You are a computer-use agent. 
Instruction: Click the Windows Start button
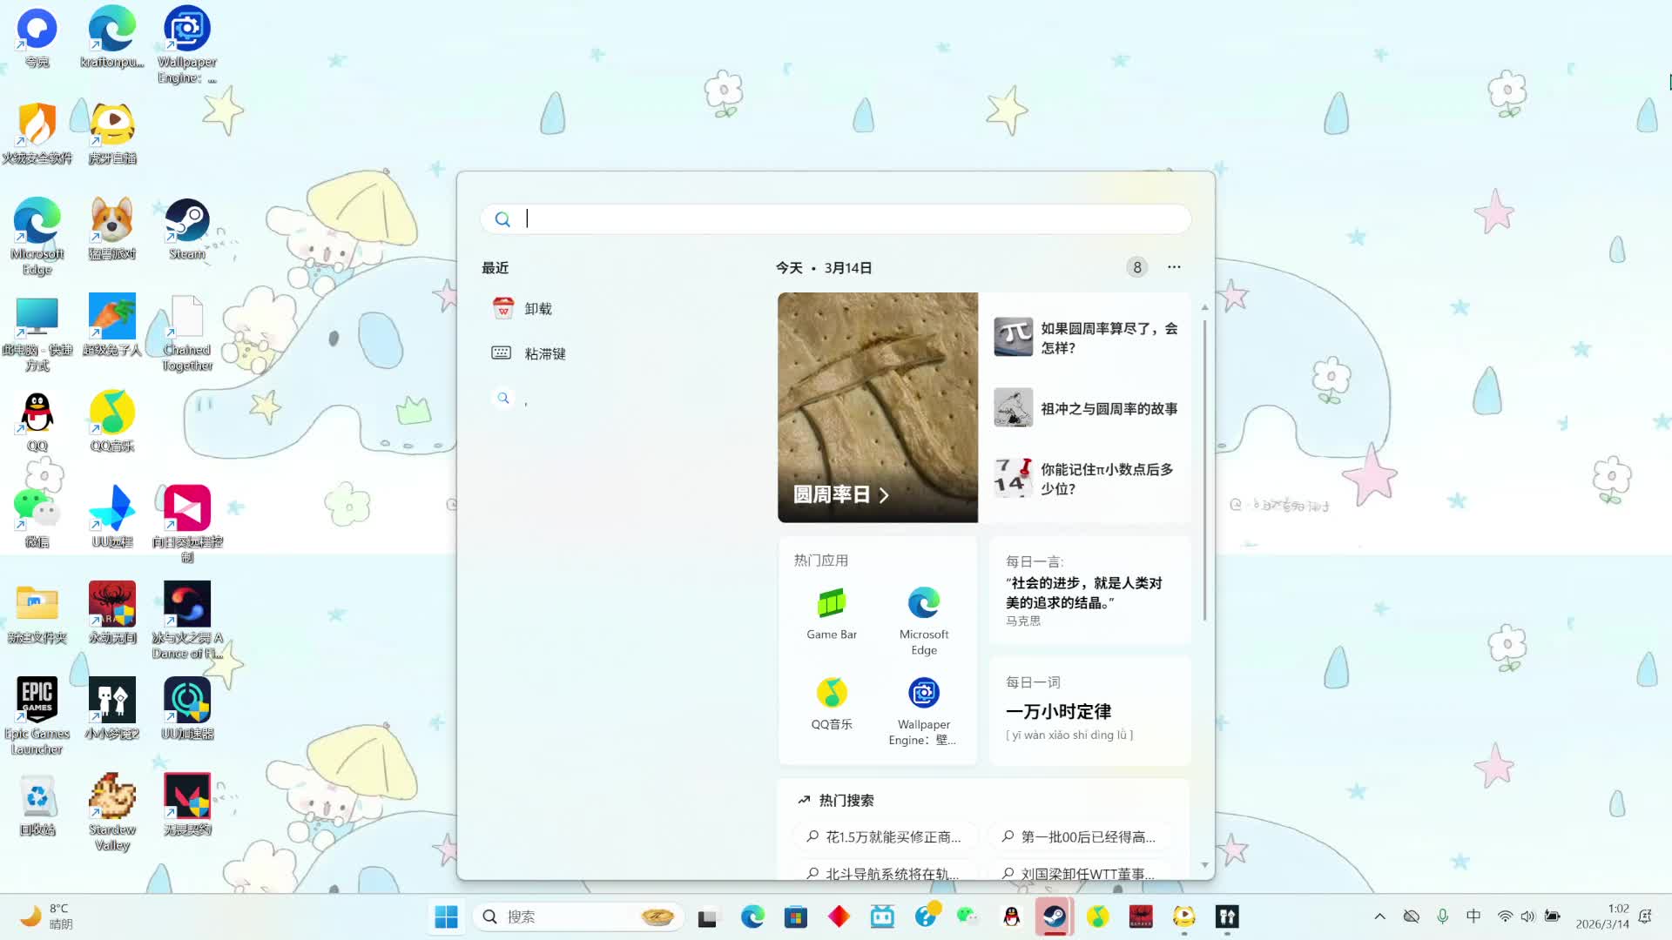[446, 916]
